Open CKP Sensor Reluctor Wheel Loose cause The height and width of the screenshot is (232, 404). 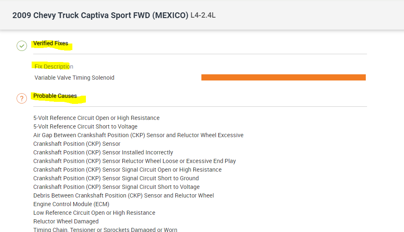click(x=134, y=161)
